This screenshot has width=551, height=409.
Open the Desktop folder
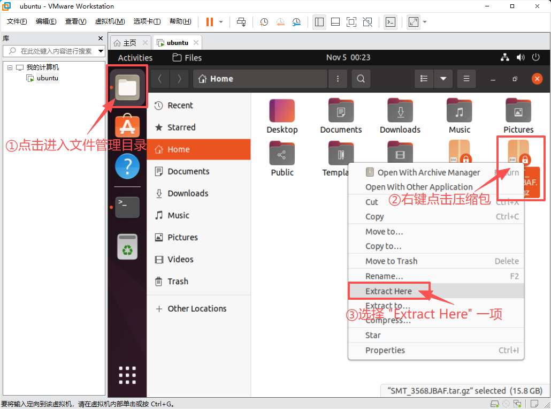click(x=282, y=116)
